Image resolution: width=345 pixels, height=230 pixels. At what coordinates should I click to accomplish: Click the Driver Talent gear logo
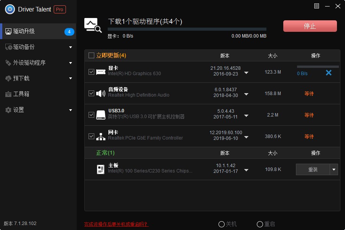click(10, 9)
